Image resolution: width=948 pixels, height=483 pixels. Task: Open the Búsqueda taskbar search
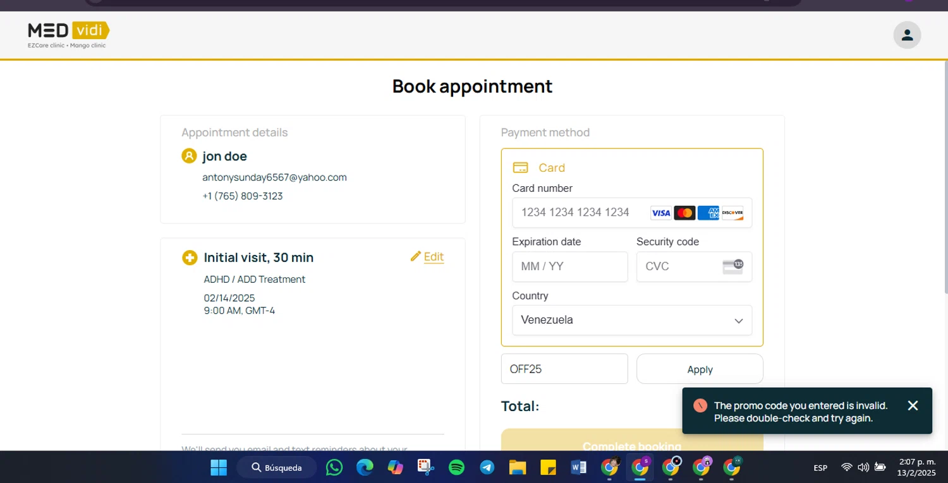(x=277, y=467)
